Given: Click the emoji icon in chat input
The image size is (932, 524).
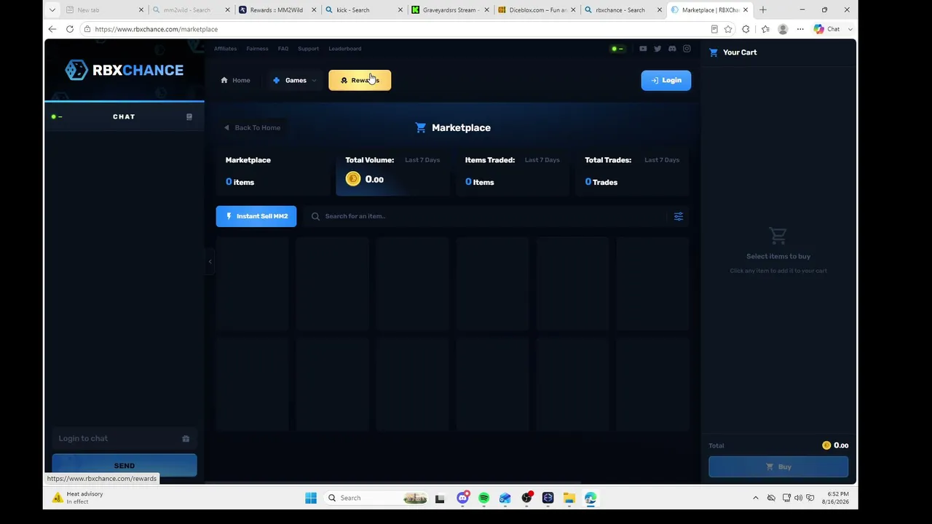Looking at the screenshot, I should [x=186, y=439].
